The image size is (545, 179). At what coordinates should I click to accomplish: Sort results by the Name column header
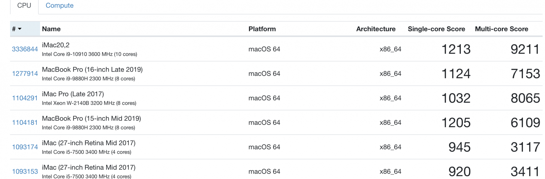point(51,29)
